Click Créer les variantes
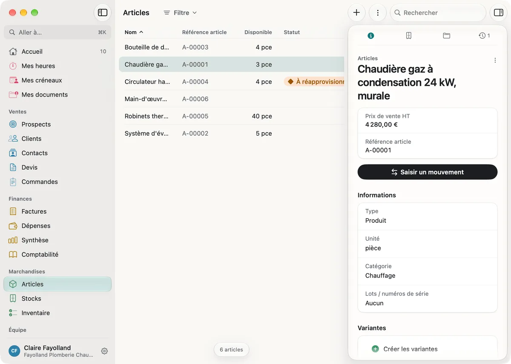 point(411,349)
